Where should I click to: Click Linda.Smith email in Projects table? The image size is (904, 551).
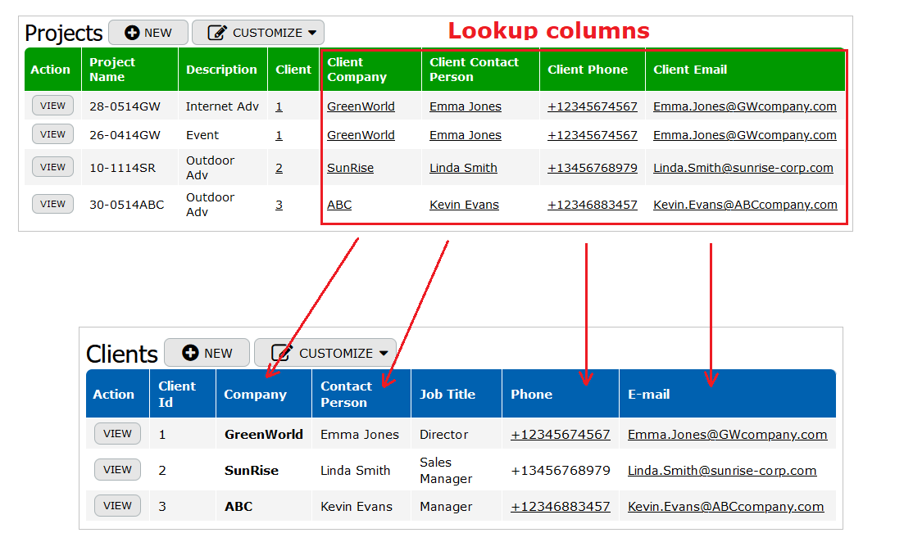[x=743, y=168]
